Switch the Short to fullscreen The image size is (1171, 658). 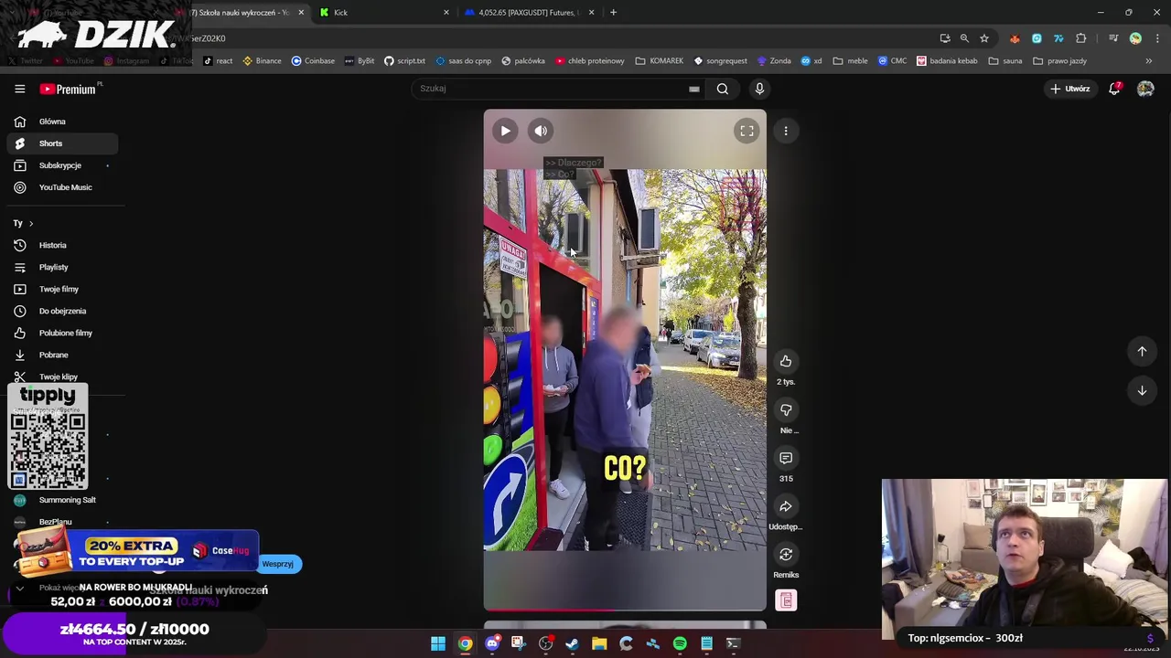747,131
